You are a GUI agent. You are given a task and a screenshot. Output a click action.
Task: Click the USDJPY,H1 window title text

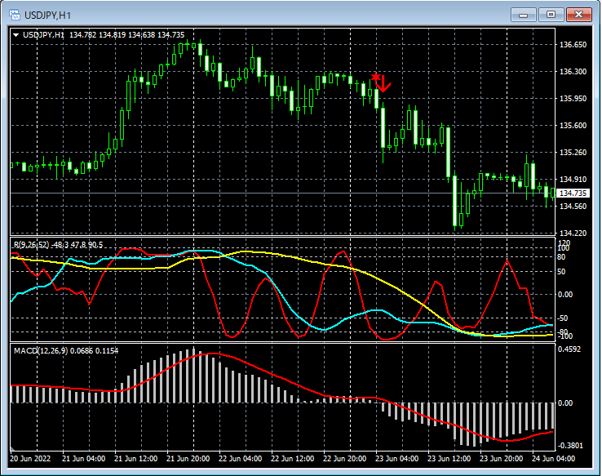click(47, 15)
